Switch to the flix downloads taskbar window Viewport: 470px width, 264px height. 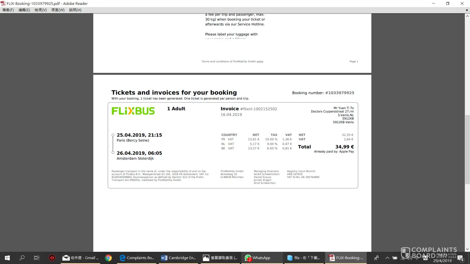tap(304, 258)
